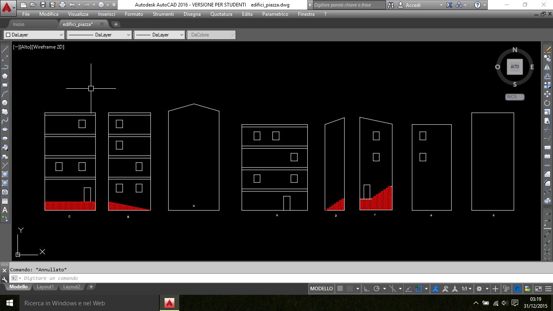Click the viewport Wireframe 2D label
553x311 pixels.
(48, 47)
